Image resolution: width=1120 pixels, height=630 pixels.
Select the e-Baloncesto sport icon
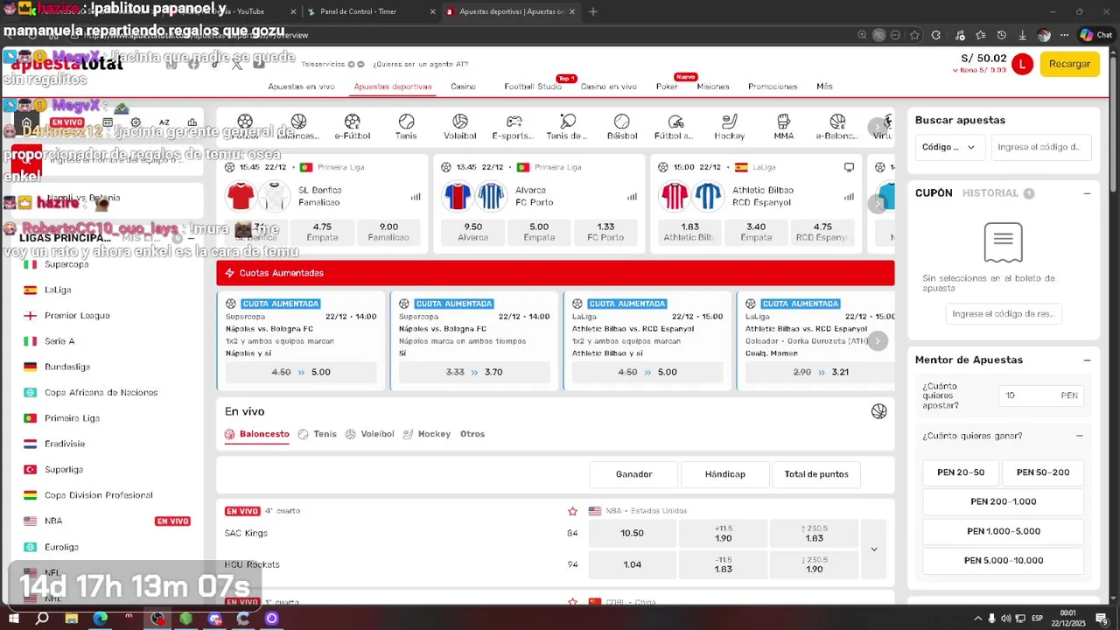[x=837, y=122]
